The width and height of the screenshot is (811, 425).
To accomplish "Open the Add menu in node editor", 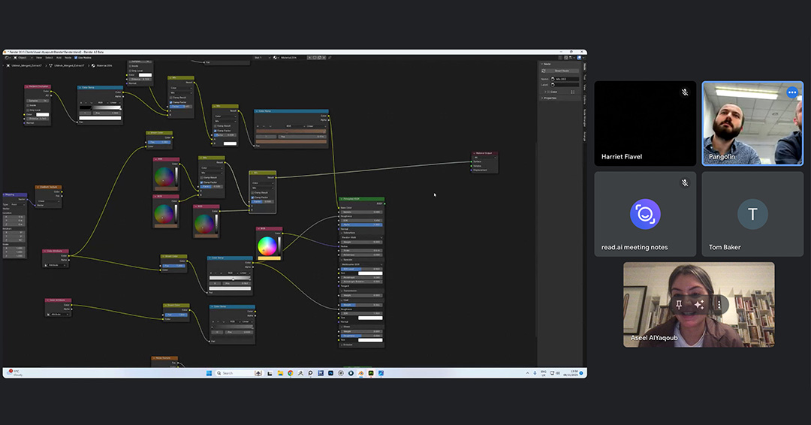I will (x=59, y=57).
